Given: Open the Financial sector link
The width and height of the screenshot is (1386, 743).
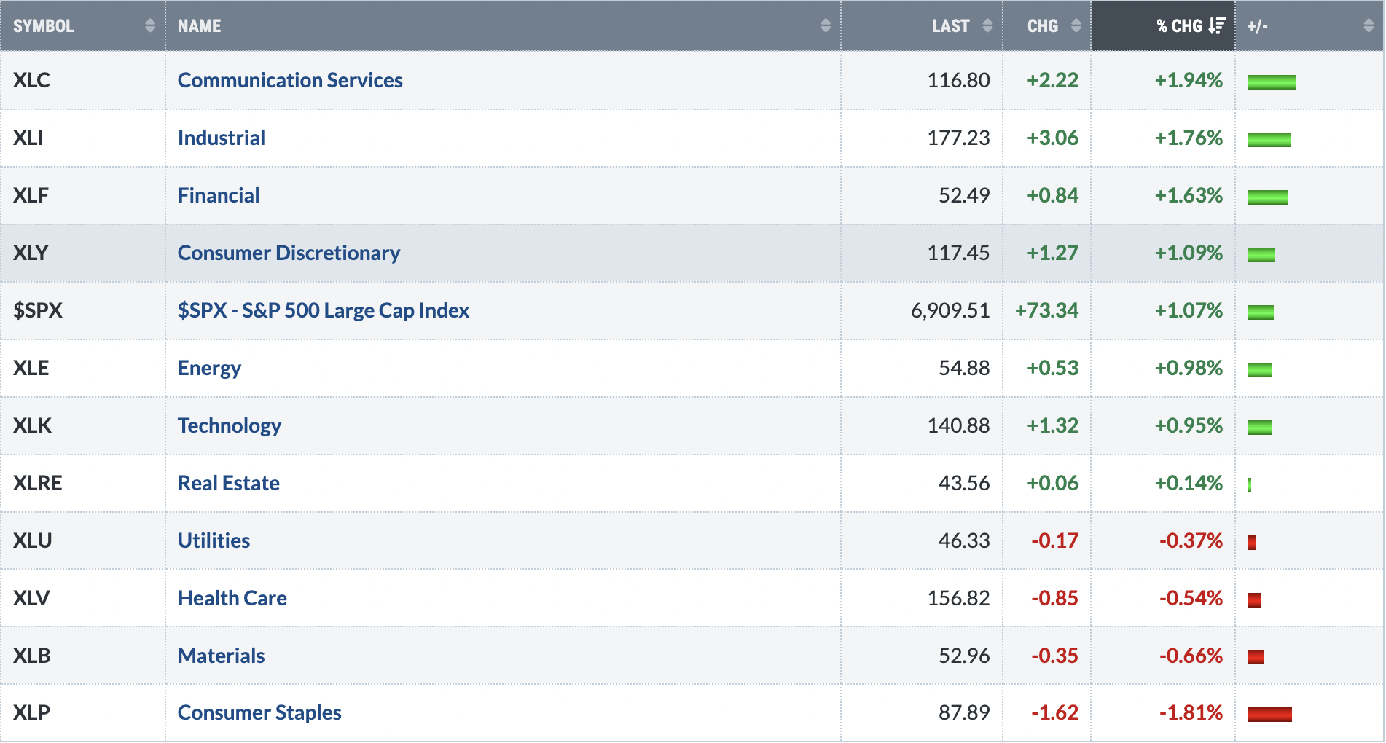Looking at the screenshot, I should pos(219,195).
